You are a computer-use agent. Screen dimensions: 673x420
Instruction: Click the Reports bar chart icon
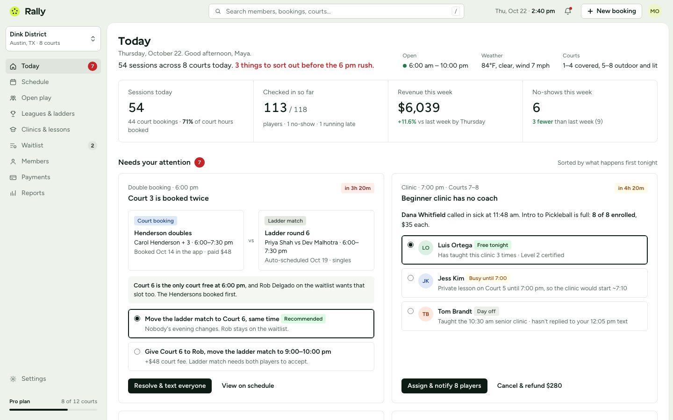tap(13, 193)
